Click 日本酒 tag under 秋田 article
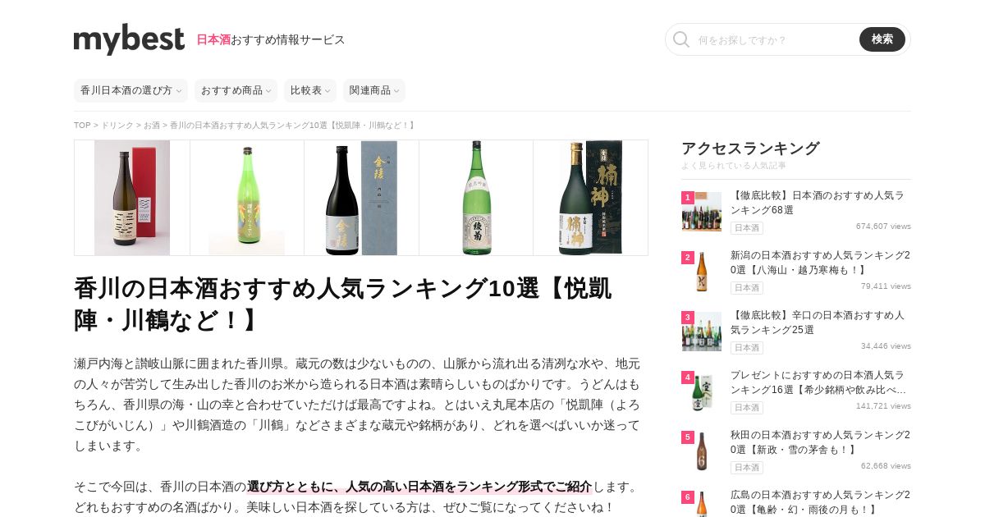This screenshot has width=985, height=517. 747,468
